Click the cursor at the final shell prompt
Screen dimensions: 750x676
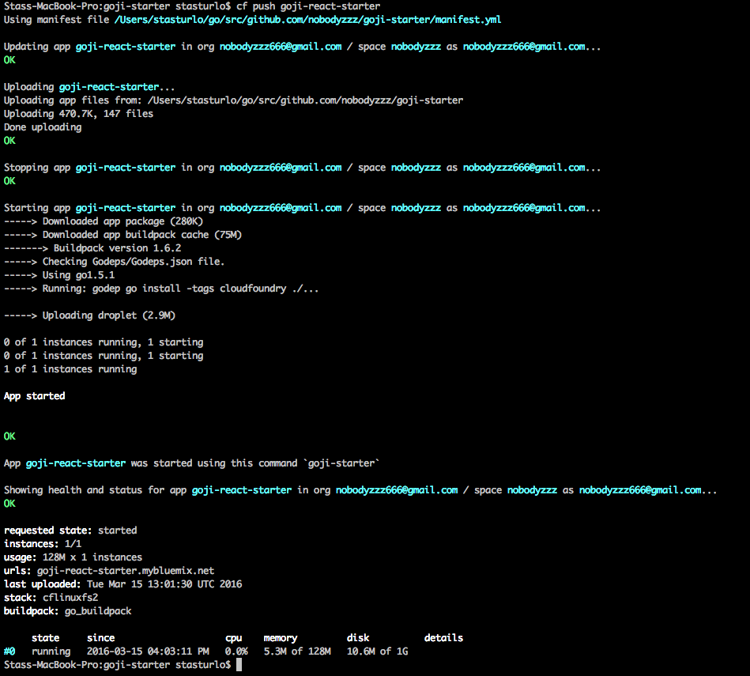coord(239,664)
